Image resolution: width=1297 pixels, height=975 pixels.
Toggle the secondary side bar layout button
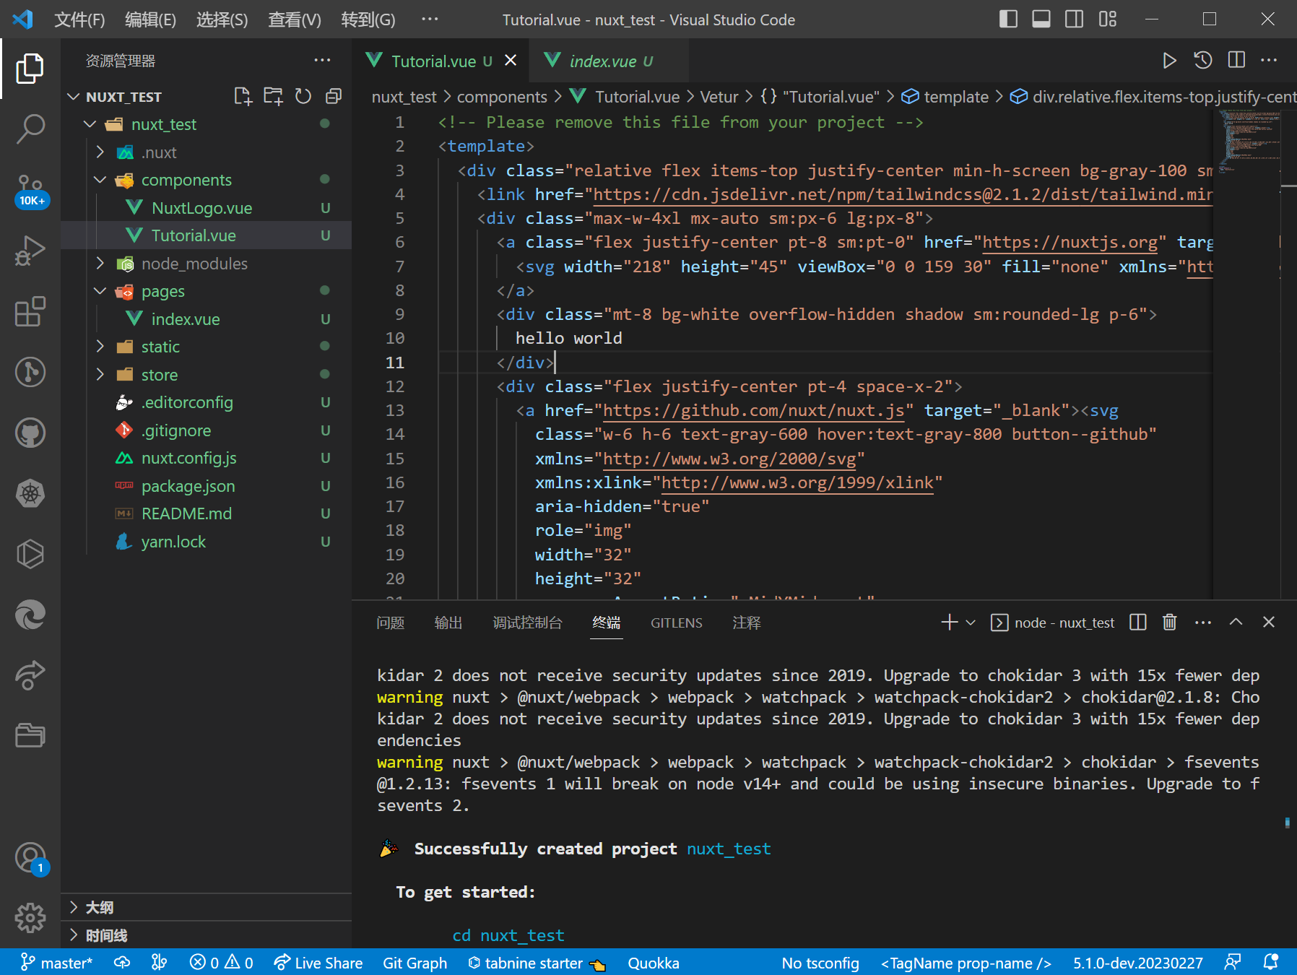[x=1075, y=19]
